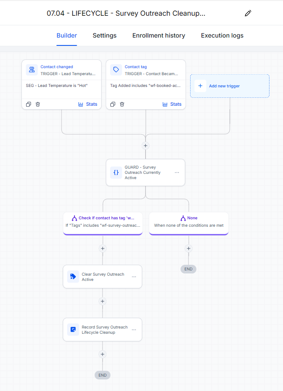Click the branch icon on the None condition
This screenshot has height=391, width=283.
183,218
